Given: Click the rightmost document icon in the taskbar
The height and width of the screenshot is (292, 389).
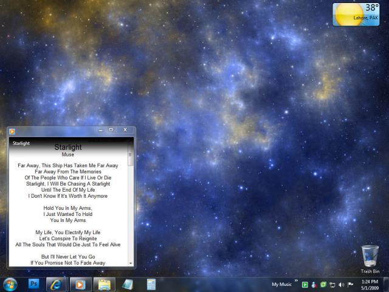Looking at the screenshot, I should click(151, 284).
